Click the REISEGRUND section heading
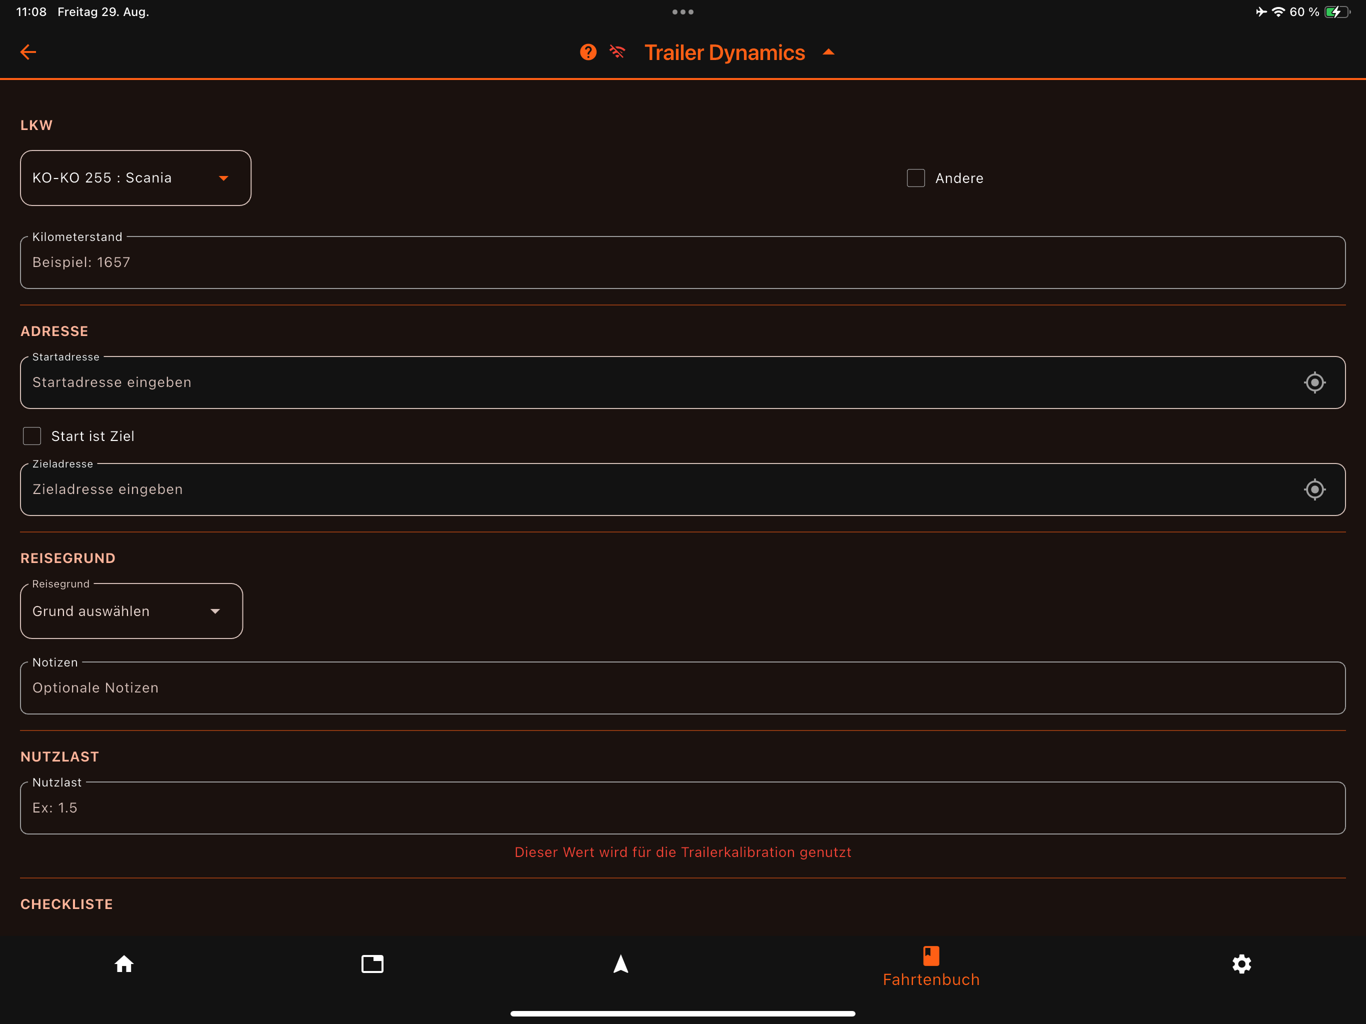Viewport: 1366px width, 1024px height. (x=68, y=558)
